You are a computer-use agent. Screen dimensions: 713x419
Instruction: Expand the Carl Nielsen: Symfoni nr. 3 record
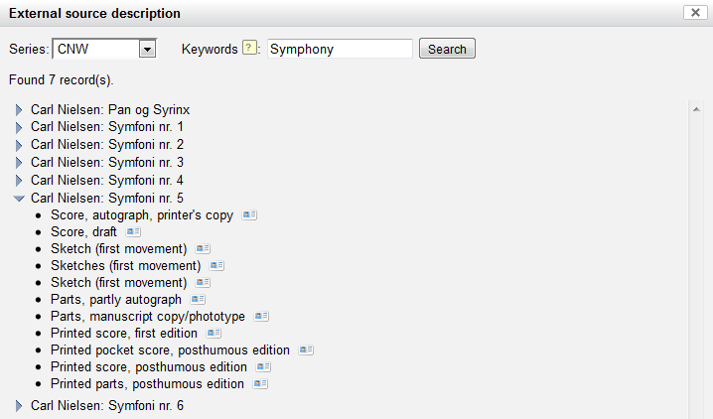(19, 163)
